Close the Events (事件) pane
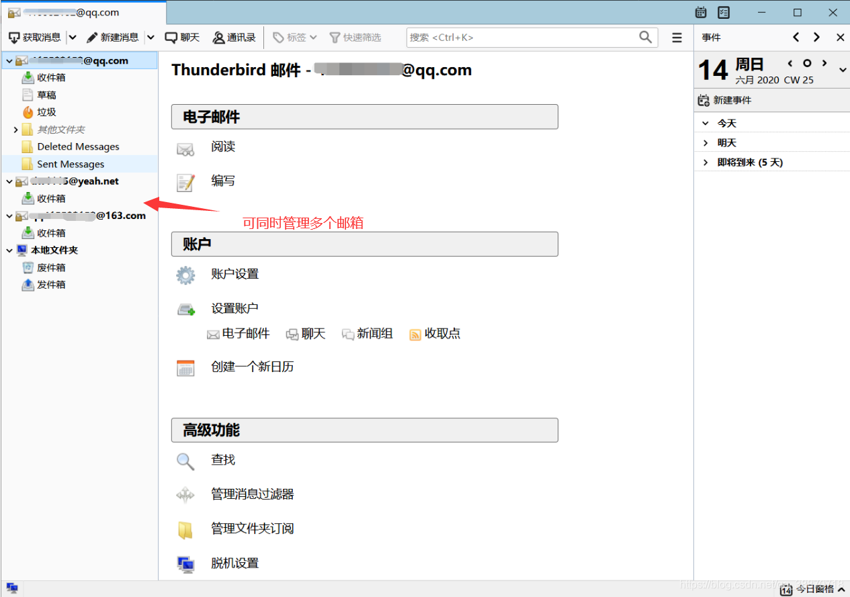The image size is (850, 597). click(x=840, y=38)
